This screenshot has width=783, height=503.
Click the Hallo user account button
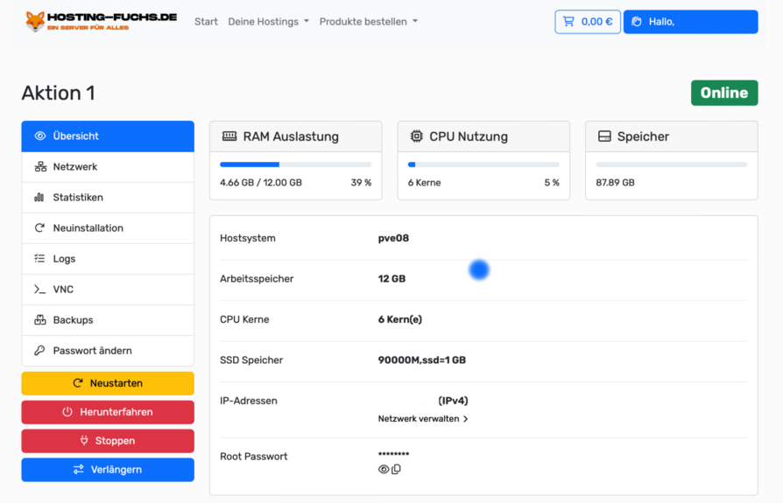coord(691,22)
